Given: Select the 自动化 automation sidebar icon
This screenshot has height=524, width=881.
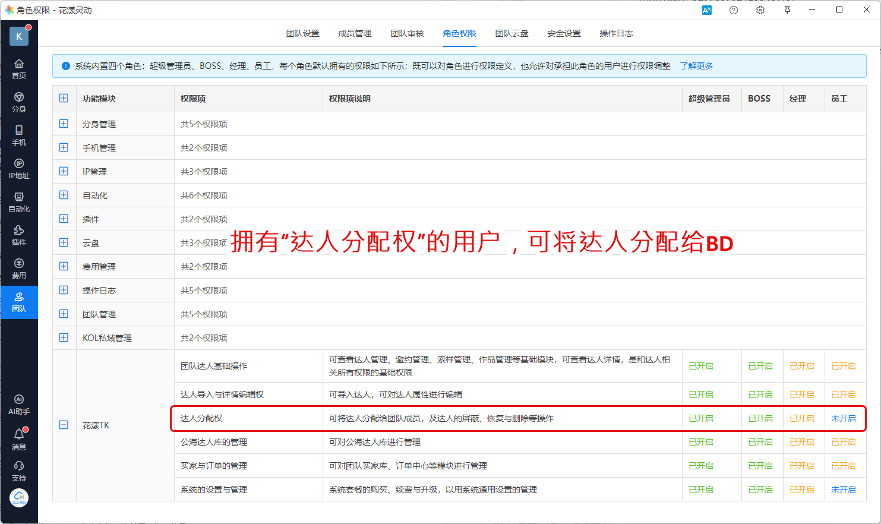Looking at the screenshot, I should 19,201.
